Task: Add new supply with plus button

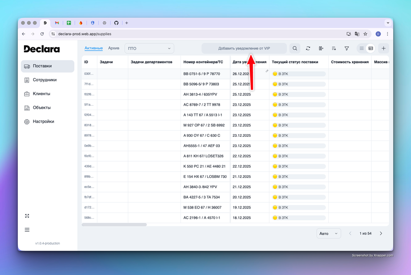Action: [x=383, y=49]
